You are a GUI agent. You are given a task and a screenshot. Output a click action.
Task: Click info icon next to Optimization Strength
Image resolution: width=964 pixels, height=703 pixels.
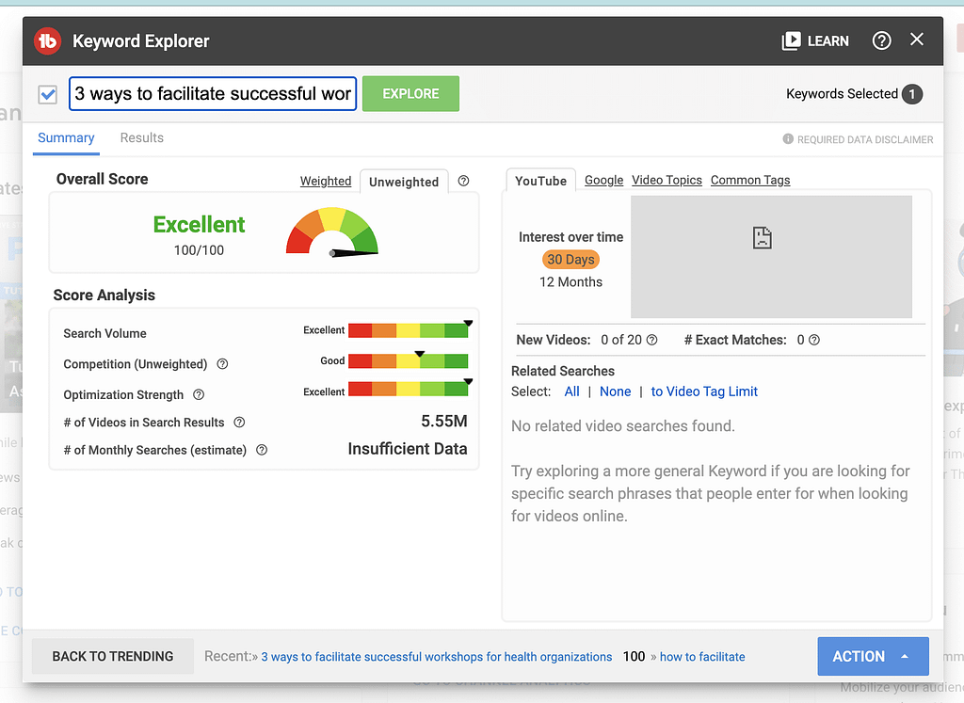(199, 395)
